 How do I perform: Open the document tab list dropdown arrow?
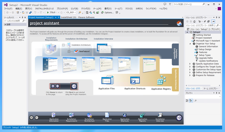click(x=182, y=17)
